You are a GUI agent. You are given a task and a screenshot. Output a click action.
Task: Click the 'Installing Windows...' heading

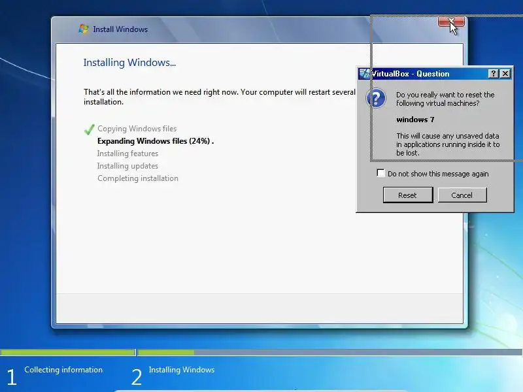click(x=129, y=62)
